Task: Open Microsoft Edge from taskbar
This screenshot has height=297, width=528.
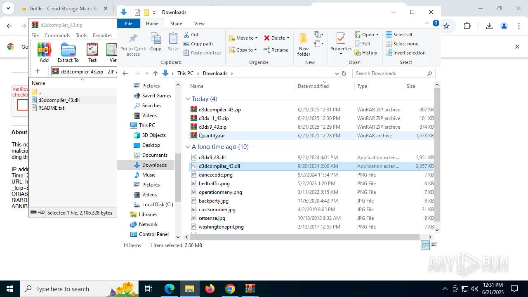Action: pyautogui.click(x=170, y=289)
